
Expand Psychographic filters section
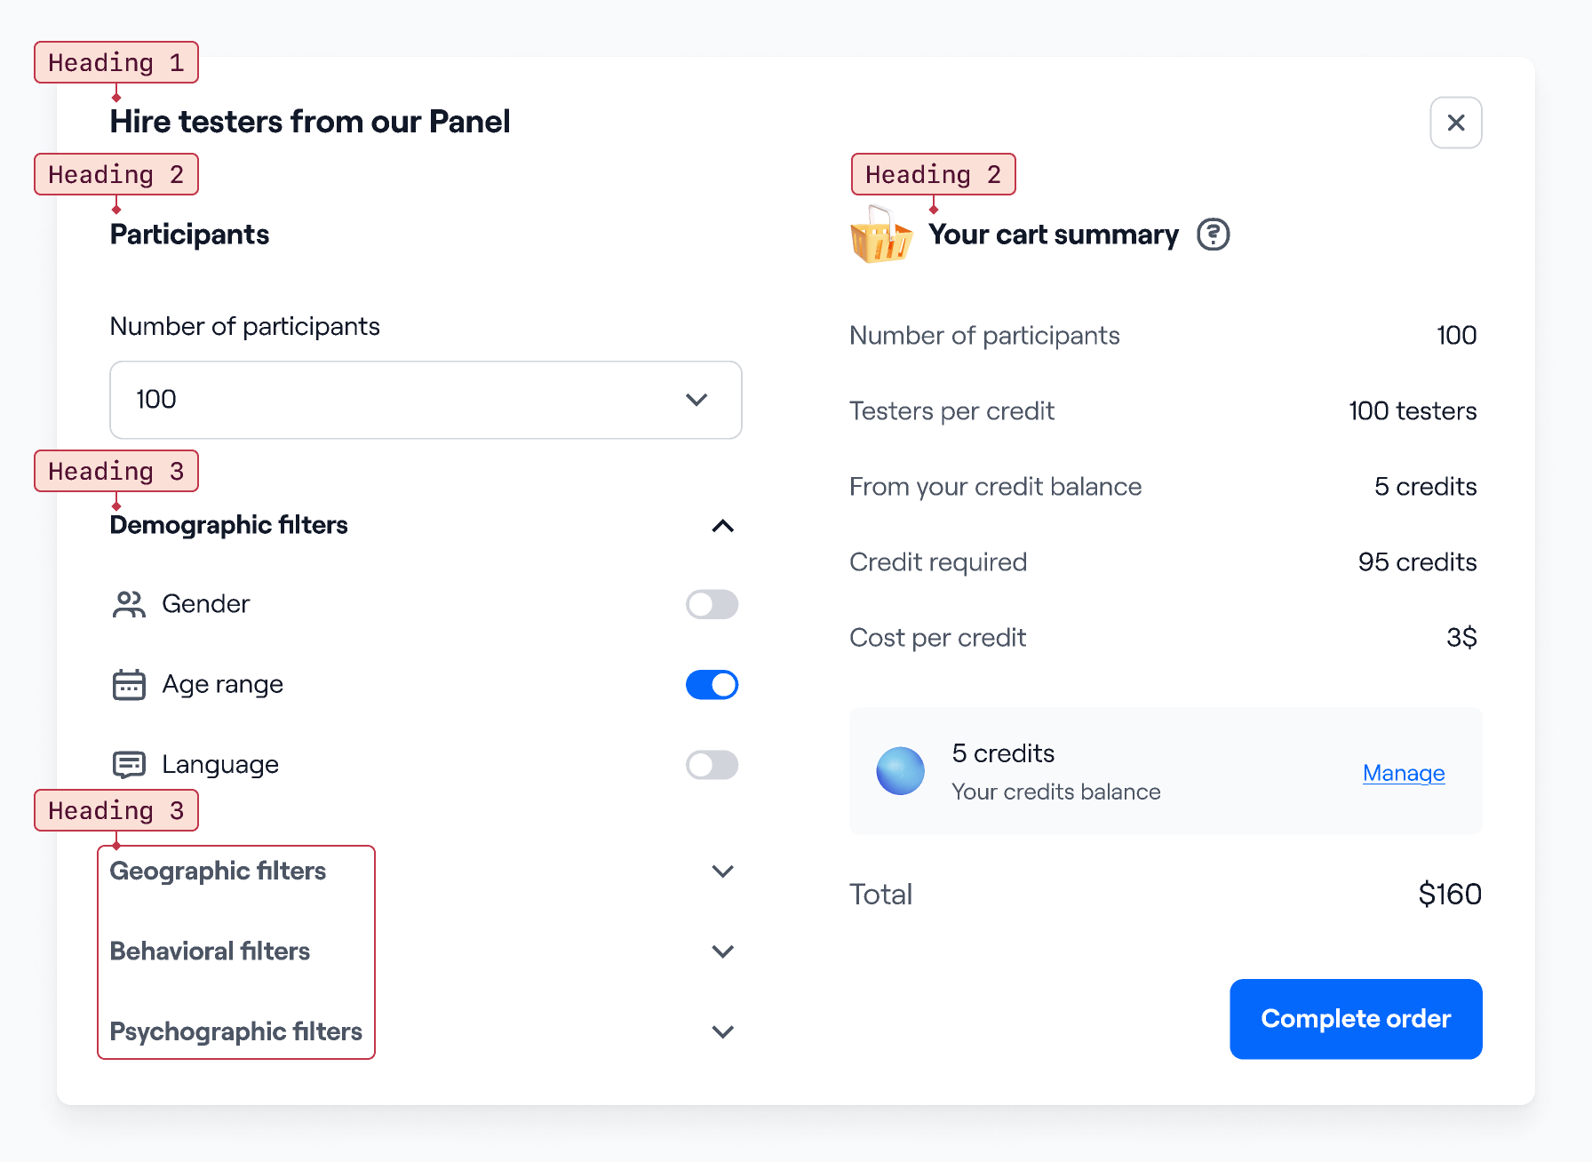(x=723, y=1032)
